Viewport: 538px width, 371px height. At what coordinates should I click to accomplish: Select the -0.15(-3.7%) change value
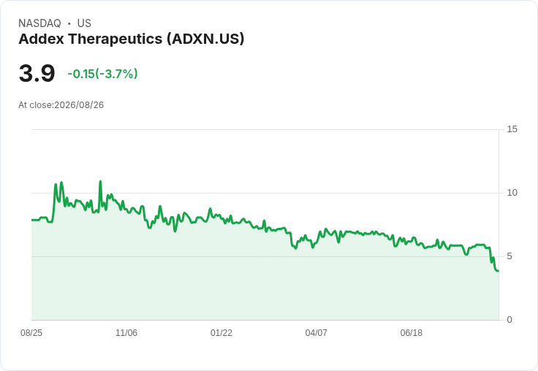(x=102, y=74)
